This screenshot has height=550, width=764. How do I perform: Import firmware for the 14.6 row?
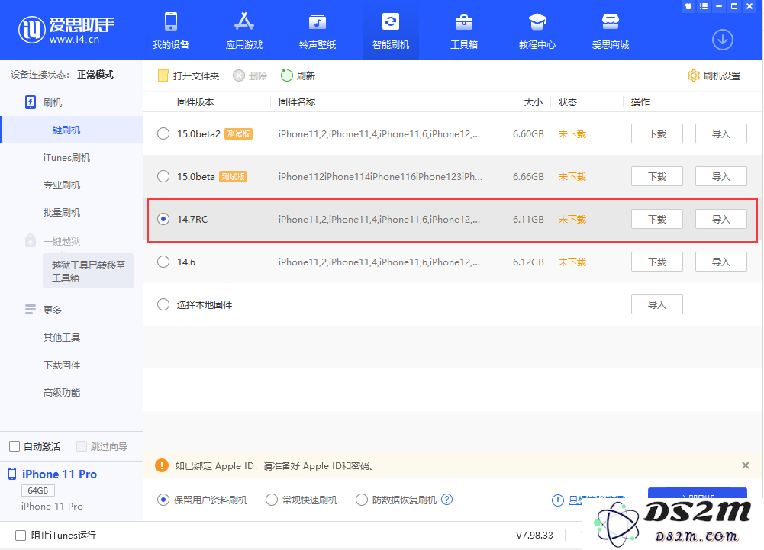(720, 262)
